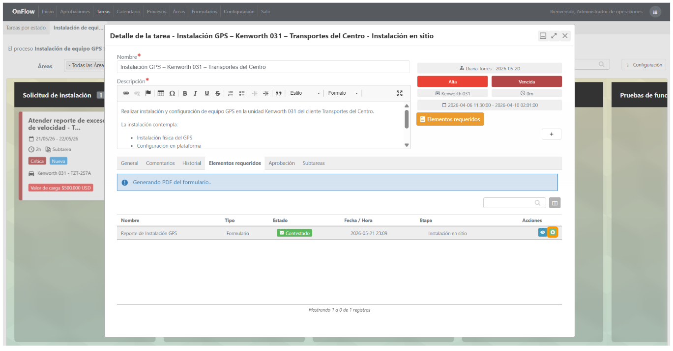Insert a link with the editor's link icon
The height and width of the screenshot is (351, 673).
coord(126,93)
